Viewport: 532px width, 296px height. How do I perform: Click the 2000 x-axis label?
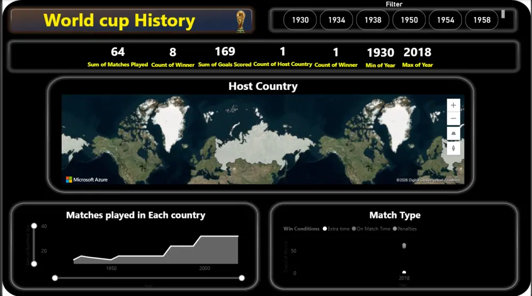(205, 268)
